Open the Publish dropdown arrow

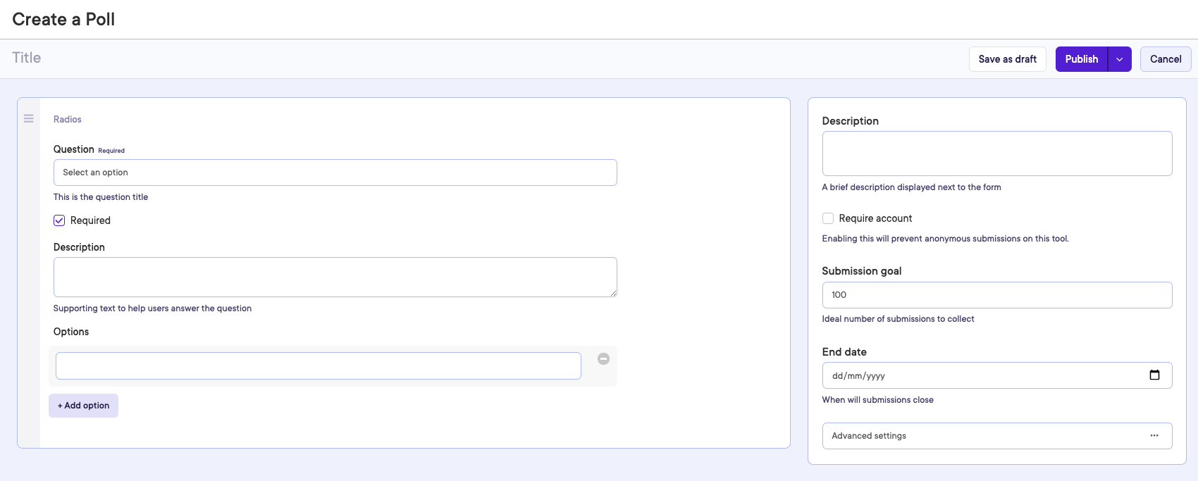point(1119,59)
